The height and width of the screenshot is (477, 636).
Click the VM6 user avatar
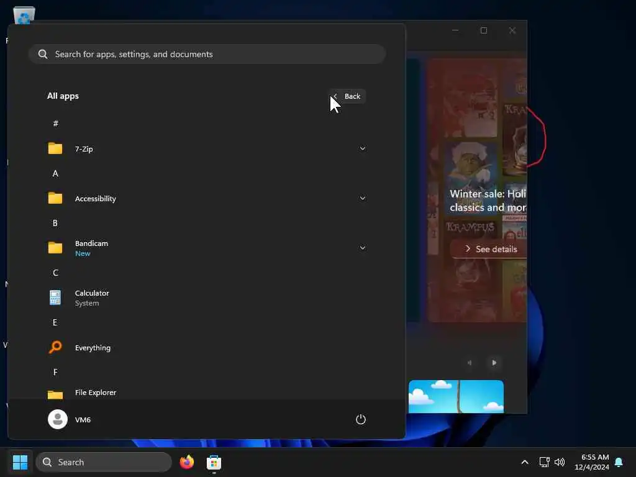tap(58, 419)
